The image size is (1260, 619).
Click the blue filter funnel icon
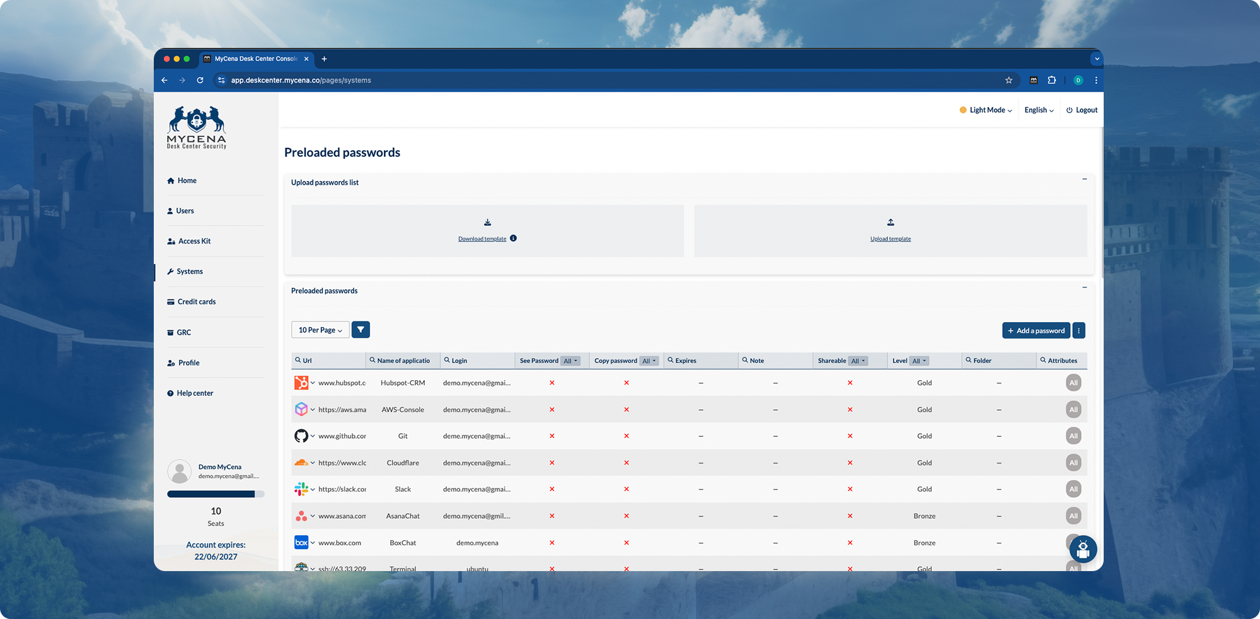(361, 330)
